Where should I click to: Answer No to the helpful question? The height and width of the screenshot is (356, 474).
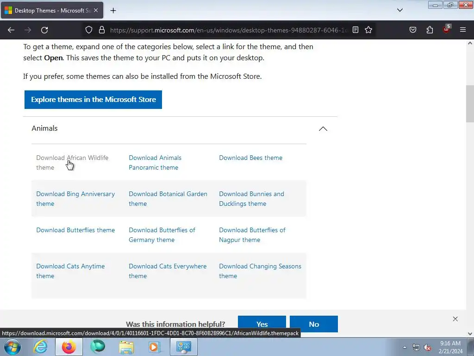click(314, 324)
